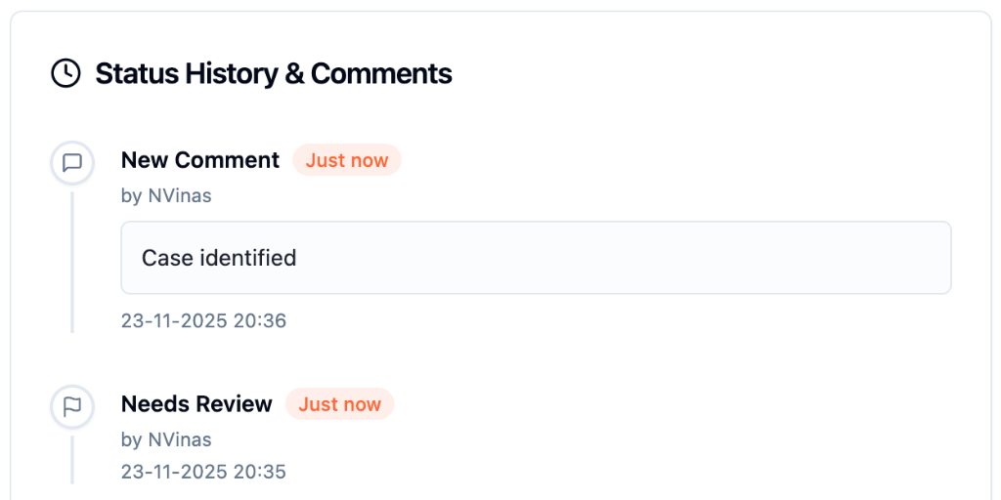This screenshot has width=1001, height=500.
Task: Click the speech bubble icon for New Comment
Action: click(72, 162)
